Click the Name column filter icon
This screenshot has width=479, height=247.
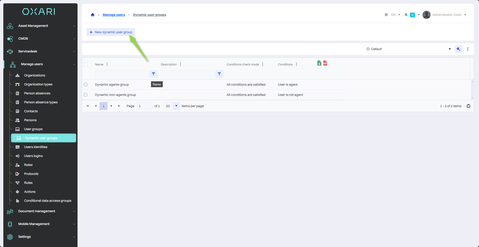[154, 74]
